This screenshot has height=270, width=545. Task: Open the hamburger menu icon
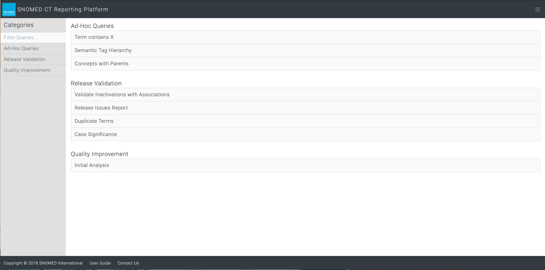coord(538,10)
